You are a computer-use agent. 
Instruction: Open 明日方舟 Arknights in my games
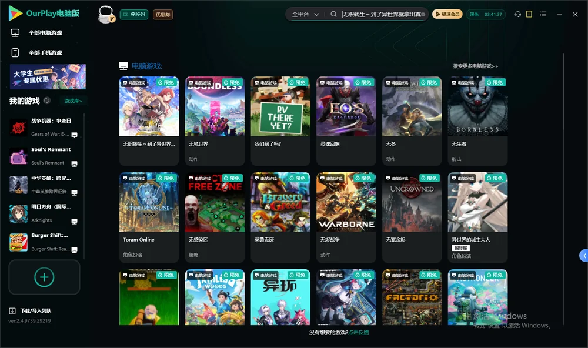pyautogui.click(x=44, y=214)
